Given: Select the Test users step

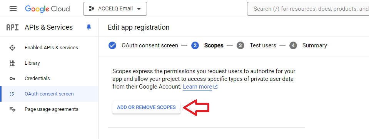Looking at the screenshot, I should [256, 45].
